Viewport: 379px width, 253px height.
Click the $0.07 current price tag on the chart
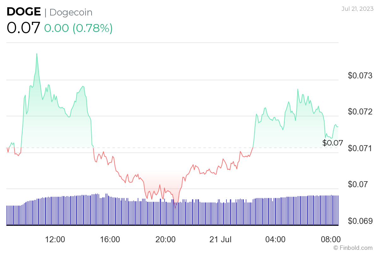click(x=333, y=143)
